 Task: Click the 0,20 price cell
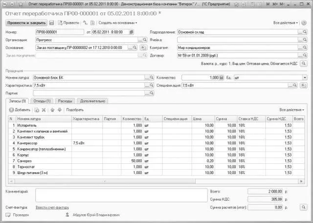click(203, 161)
